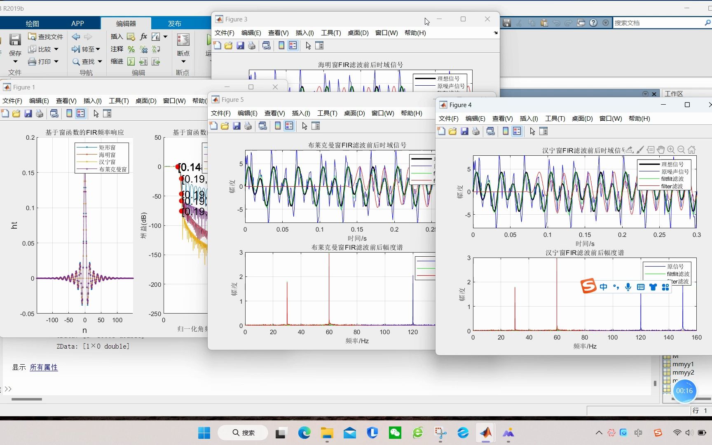Viewport: 712px width, 445px height.
Task: Click MATLAB help question mark icon
Action: (593, 23)
